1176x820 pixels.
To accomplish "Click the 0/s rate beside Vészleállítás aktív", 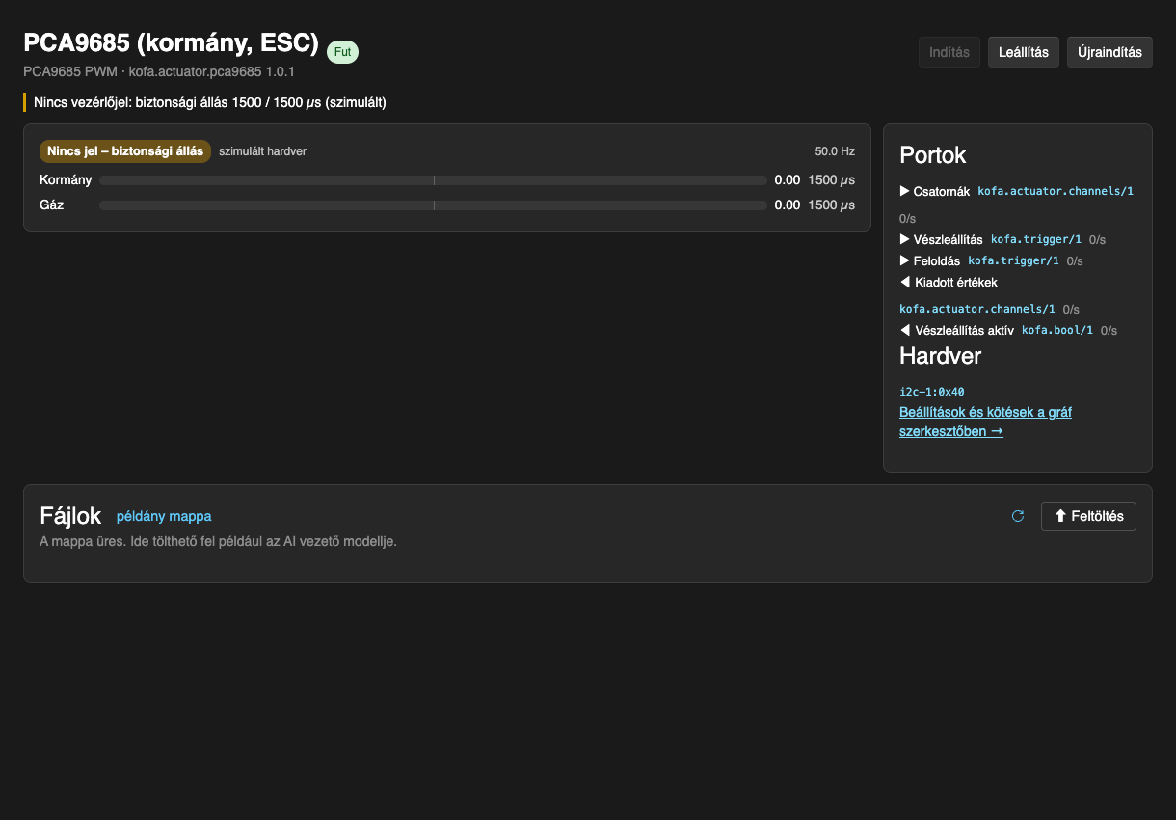I will 1109,330.
